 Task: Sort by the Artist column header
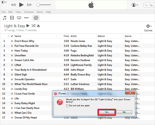74,36
